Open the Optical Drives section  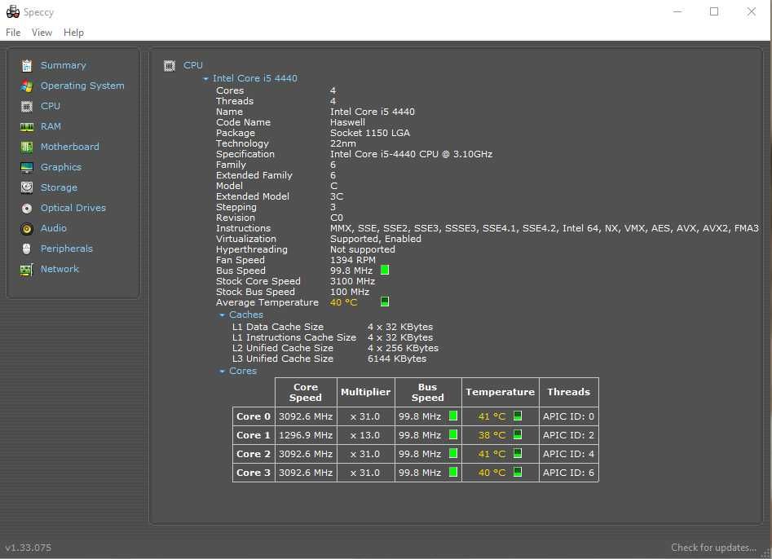tap(73, 208)
